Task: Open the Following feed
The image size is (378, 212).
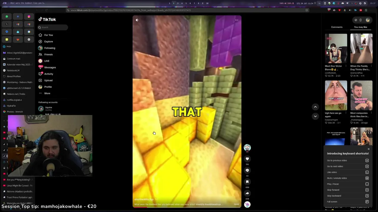Action: tap(47, 48)
